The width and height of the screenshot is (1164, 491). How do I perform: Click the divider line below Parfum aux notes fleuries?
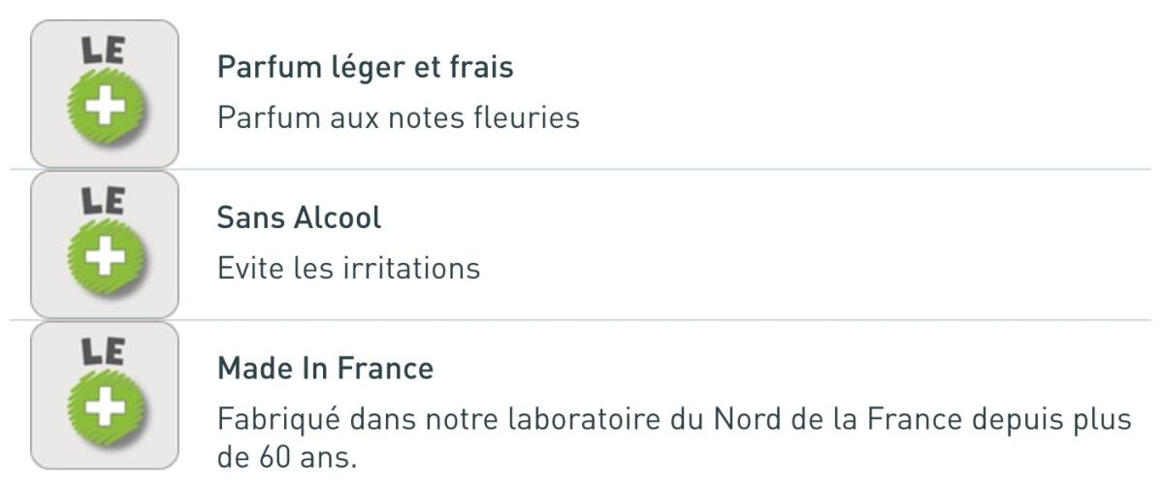pos(582,170)
